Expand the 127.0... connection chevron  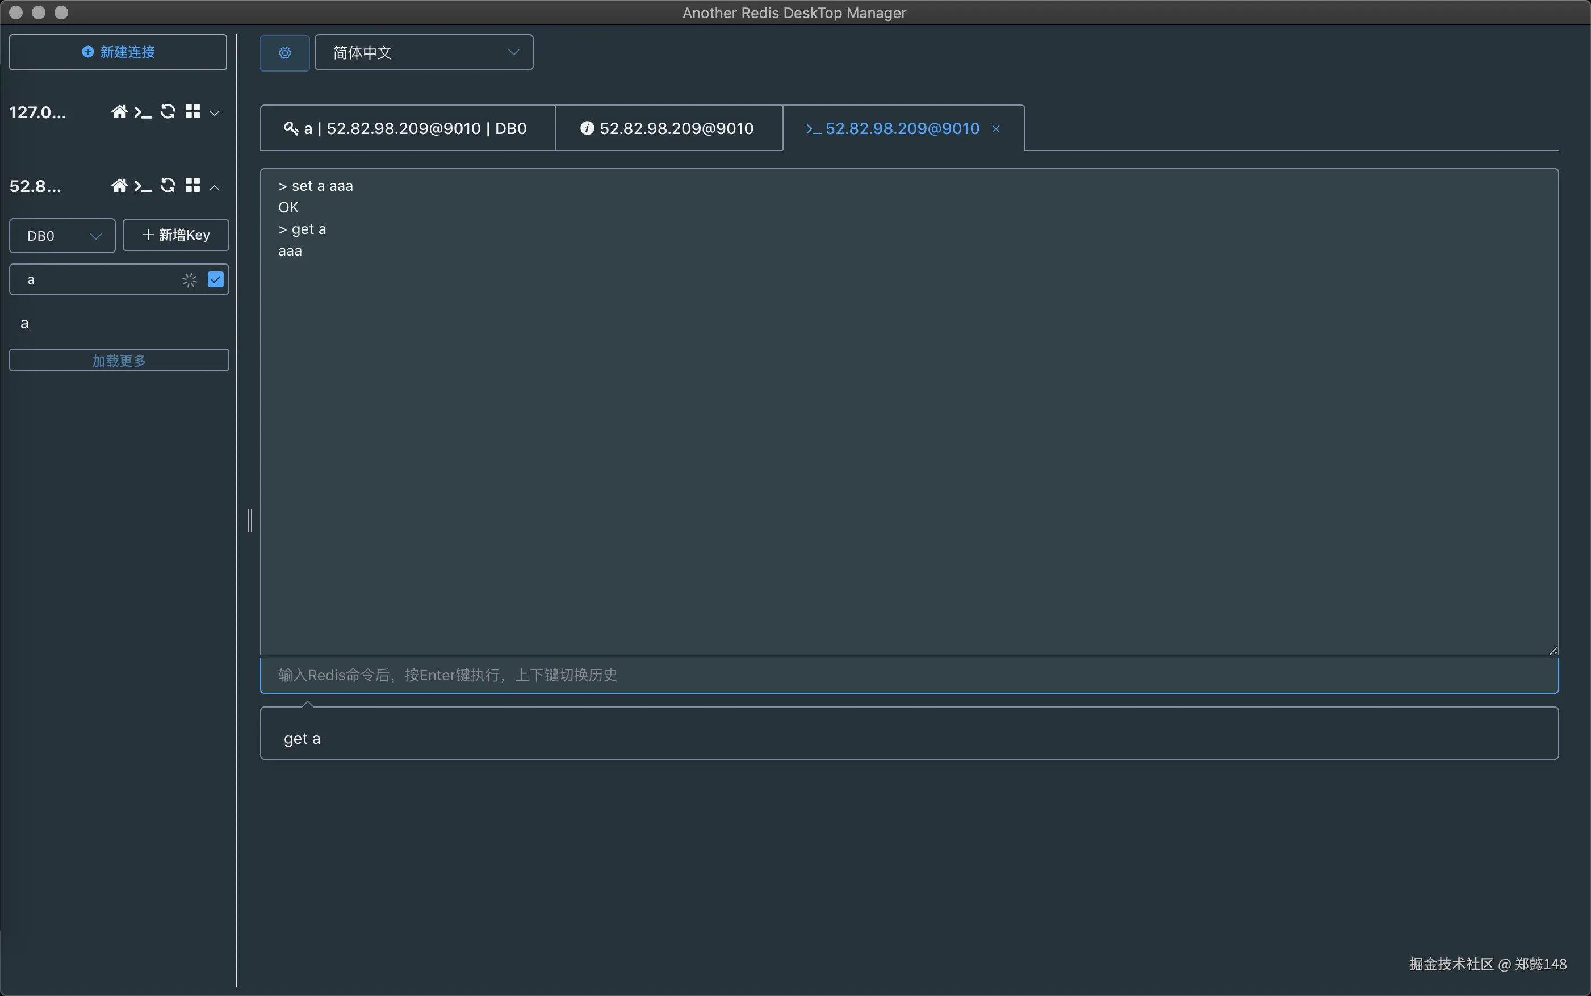click(x=215, y=114)
